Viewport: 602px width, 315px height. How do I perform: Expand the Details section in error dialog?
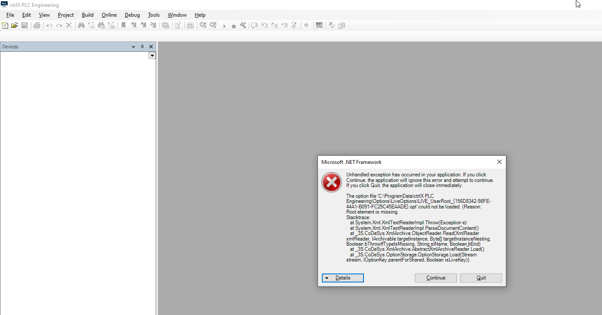342,278
